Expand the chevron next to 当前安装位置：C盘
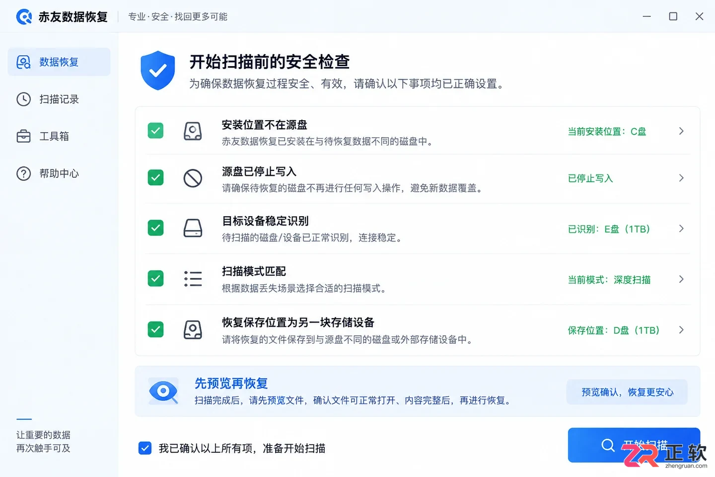The height and width of the screenshot is (477, 715). (x=681, y=131)
